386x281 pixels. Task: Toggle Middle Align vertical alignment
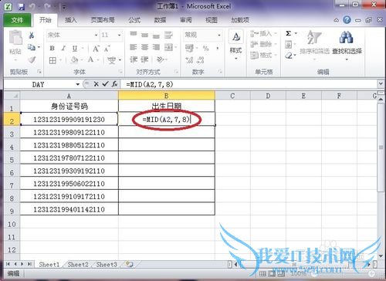click(x=144, y=35)
